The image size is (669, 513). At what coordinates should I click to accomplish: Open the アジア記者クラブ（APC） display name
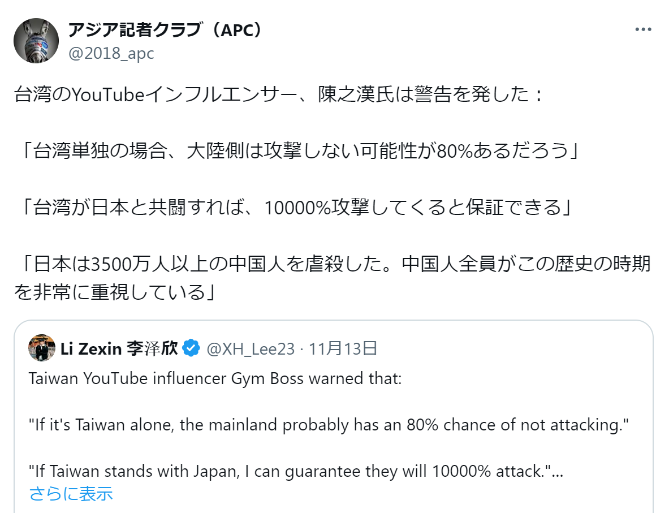(166, 29)
